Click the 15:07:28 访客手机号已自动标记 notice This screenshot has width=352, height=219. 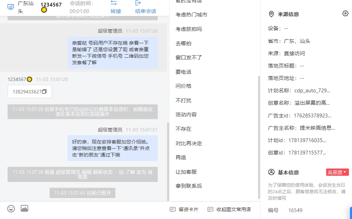[83, 112]
